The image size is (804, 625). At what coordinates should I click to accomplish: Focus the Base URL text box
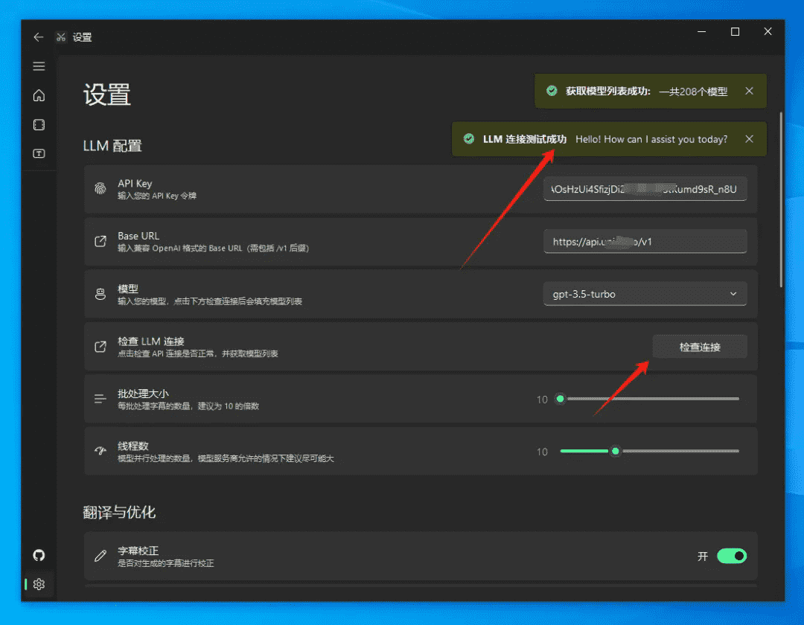(645, 242)
